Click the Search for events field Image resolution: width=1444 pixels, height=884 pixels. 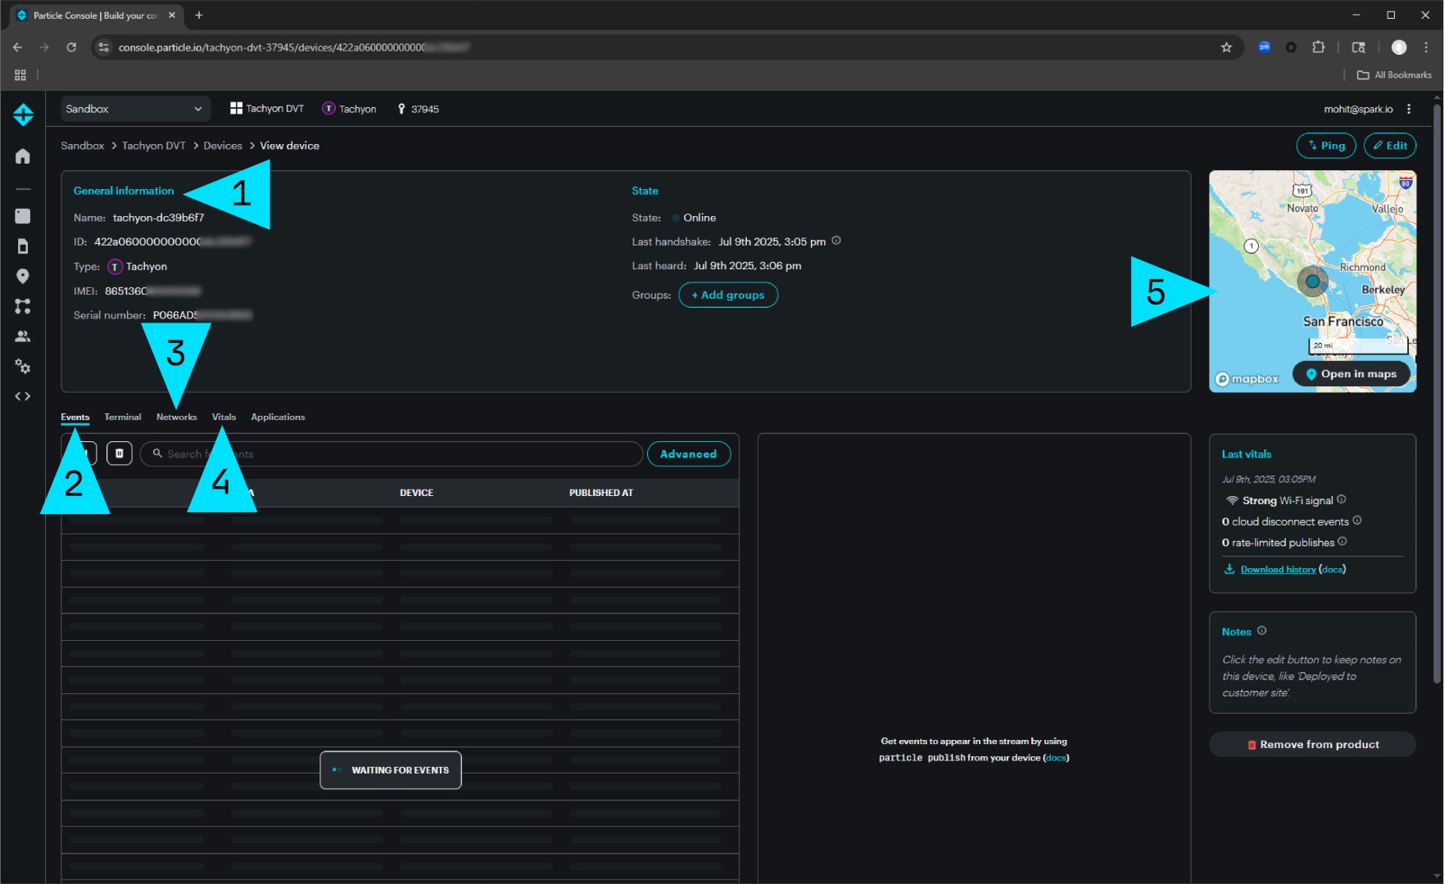[x=392, y=453]
